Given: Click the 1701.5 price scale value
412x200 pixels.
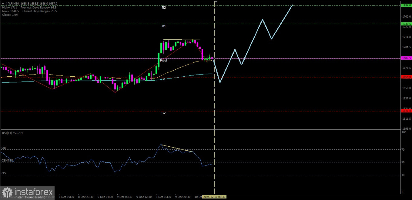Looking at the screenshot, I should (407, 47).
